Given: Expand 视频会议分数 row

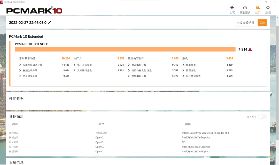Looking at the screenshot, I should coord(20,70).
